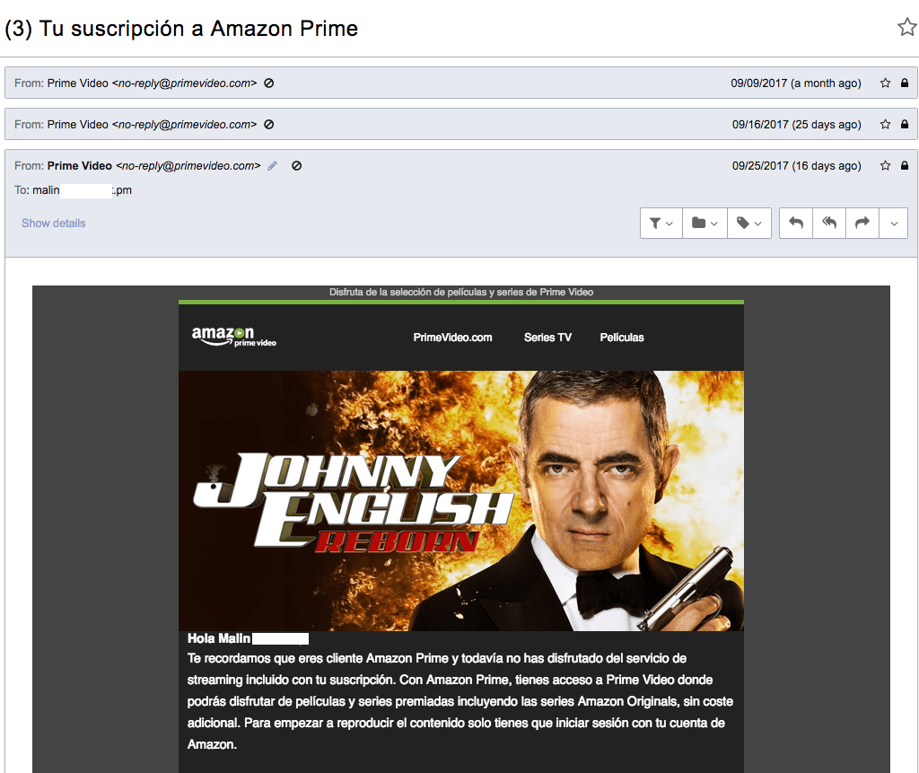Forward the message with the right arrow icon

pyautogui.click(x=862, y=224)
